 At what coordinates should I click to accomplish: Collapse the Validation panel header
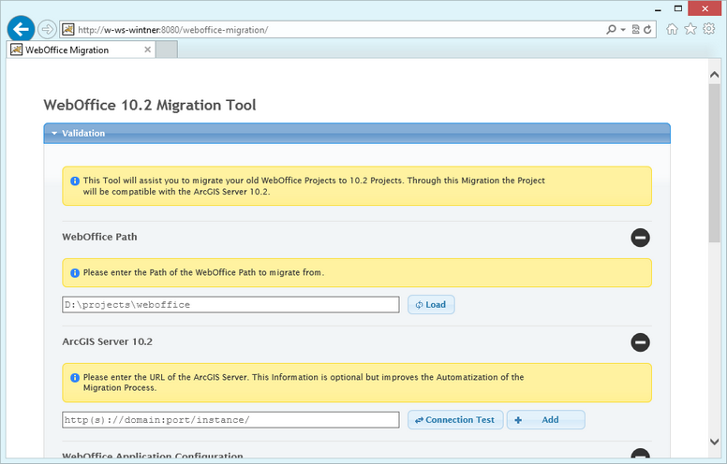tap(357, 134)
